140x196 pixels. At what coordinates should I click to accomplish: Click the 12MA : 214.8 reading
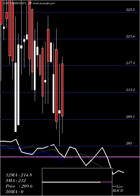(19, 175)
